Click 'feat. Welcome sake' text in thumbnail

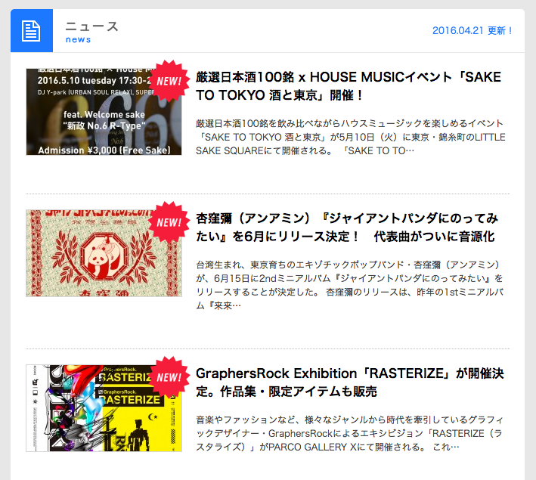click(104, 115)
